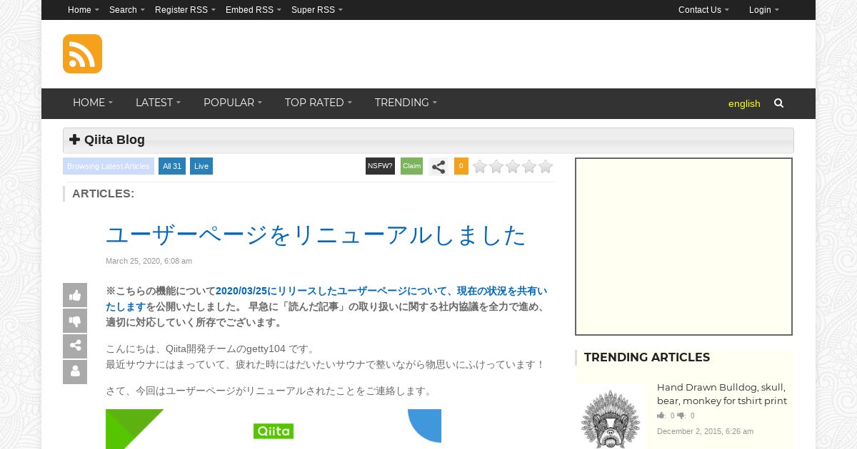Click the orange 0 rating count badge
The width and height of the screenshot is (857, 449).
[x=461, y=166]
